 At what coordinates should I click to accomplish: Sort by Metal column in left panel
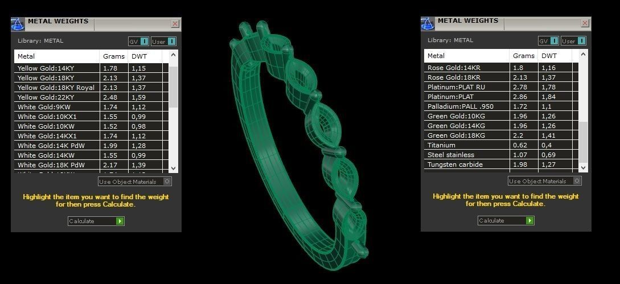(x=56, y=56)
